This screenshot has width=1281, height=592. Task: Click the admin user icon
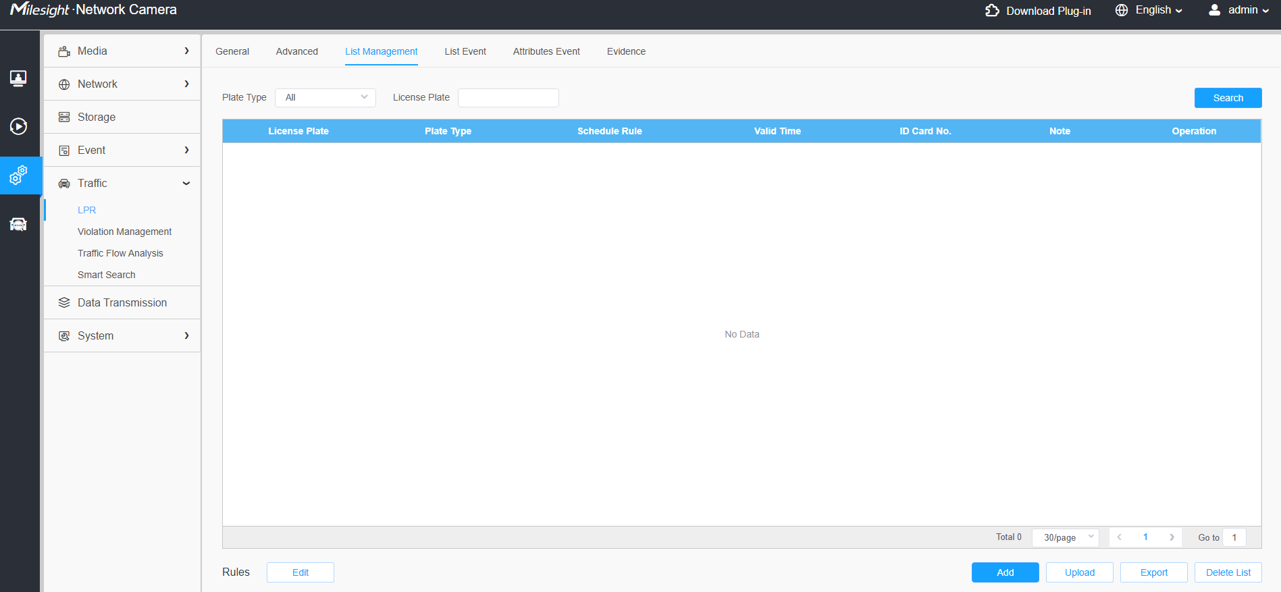coord(1214,10)
